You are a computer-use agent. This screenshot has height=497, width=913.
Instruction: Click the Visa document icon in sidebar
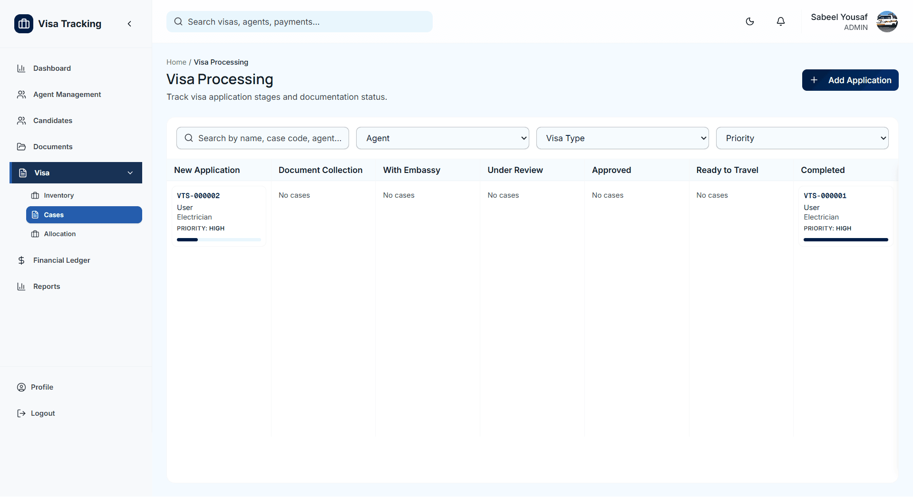click(23, 173)
